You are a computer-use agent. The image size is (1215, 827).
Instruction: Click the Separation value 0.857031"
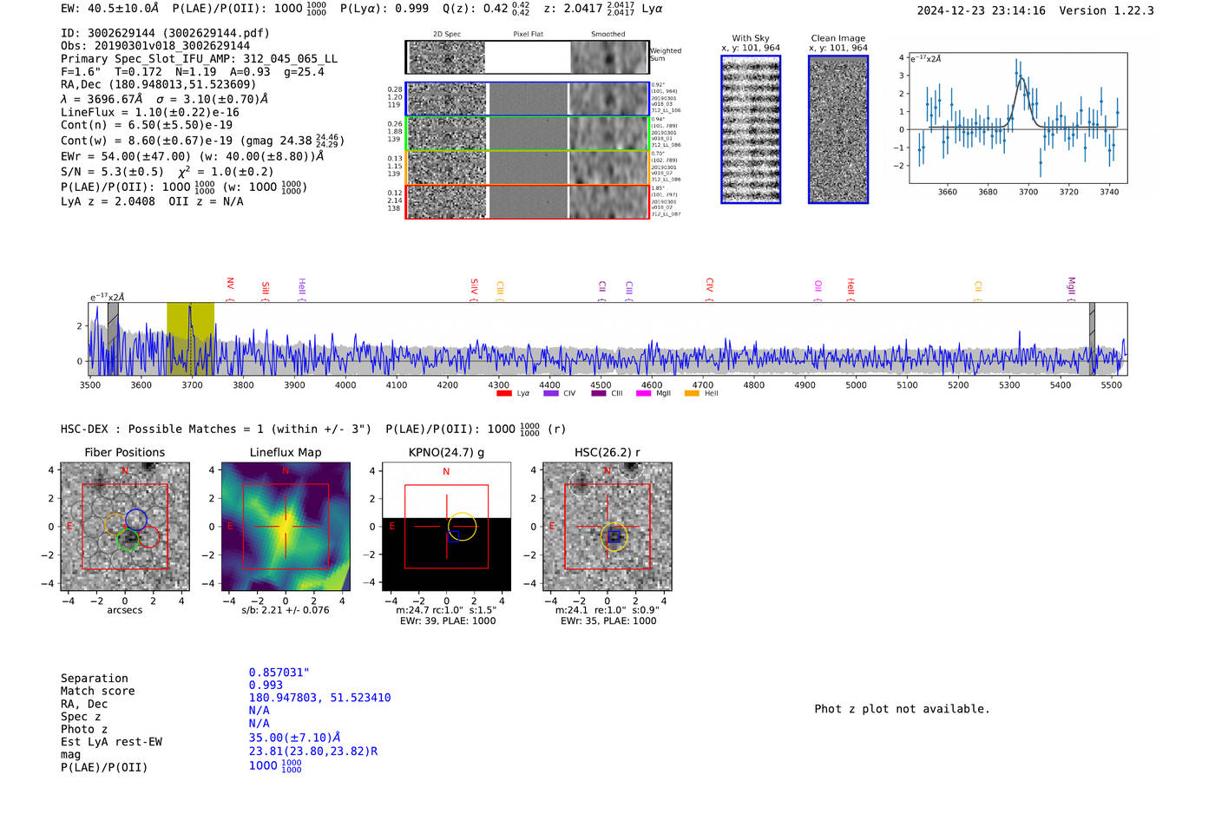tap(279, 673)
